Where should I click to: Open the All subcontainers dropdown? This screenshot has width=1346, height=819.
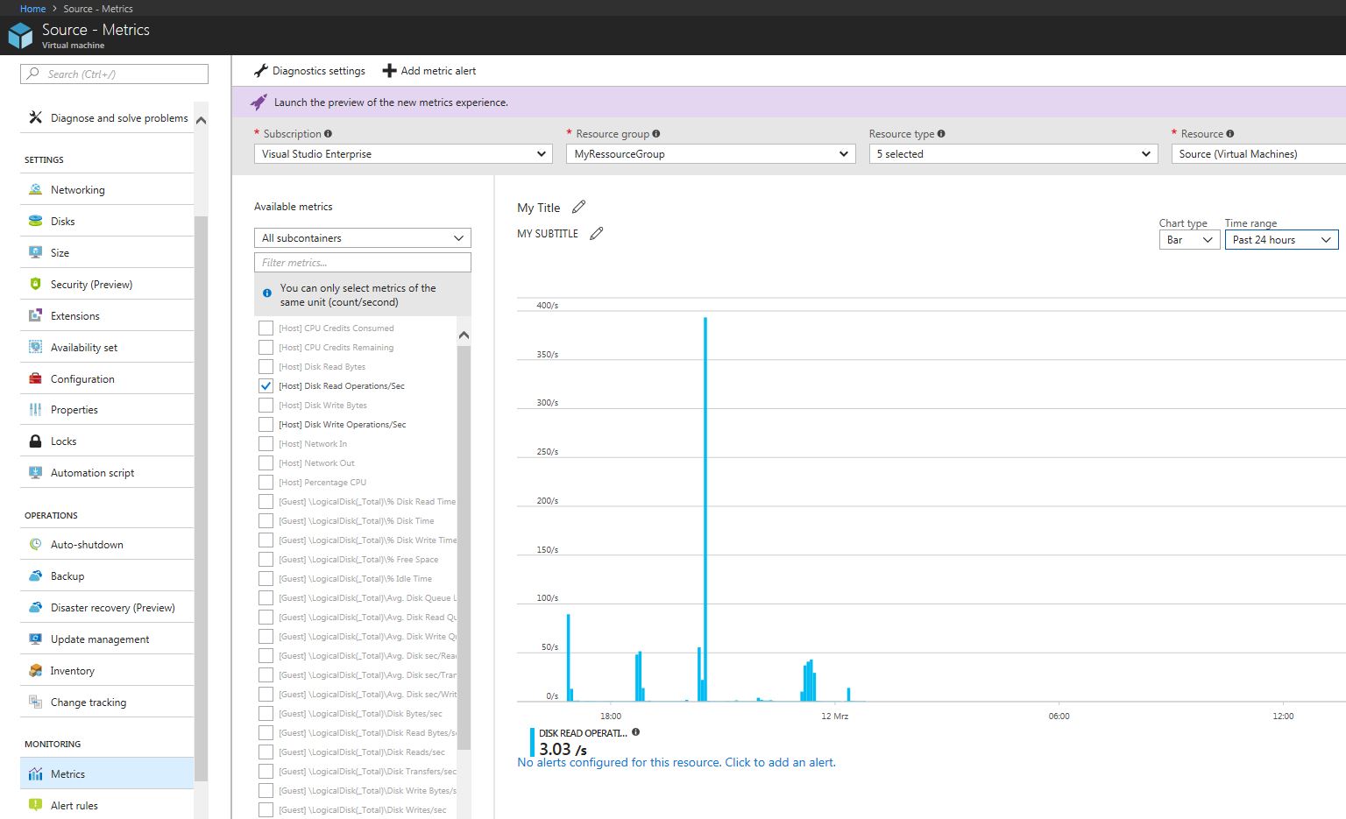[x=362, y=237]
